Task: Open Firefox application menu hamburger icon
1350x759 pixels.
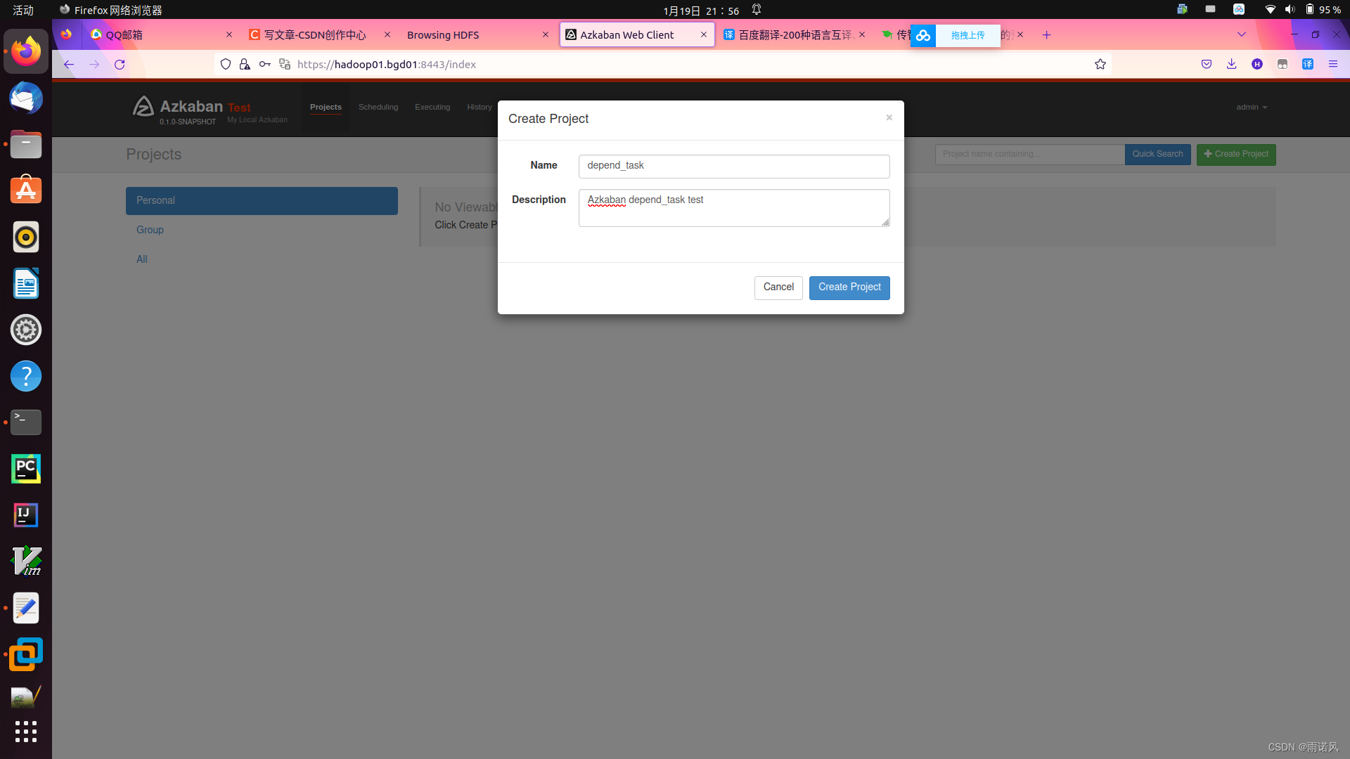Action: click(x=1332, y=65)
